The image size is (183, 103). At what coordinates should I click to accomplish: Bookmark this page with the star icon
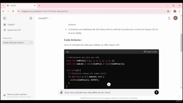click(168, 11)
